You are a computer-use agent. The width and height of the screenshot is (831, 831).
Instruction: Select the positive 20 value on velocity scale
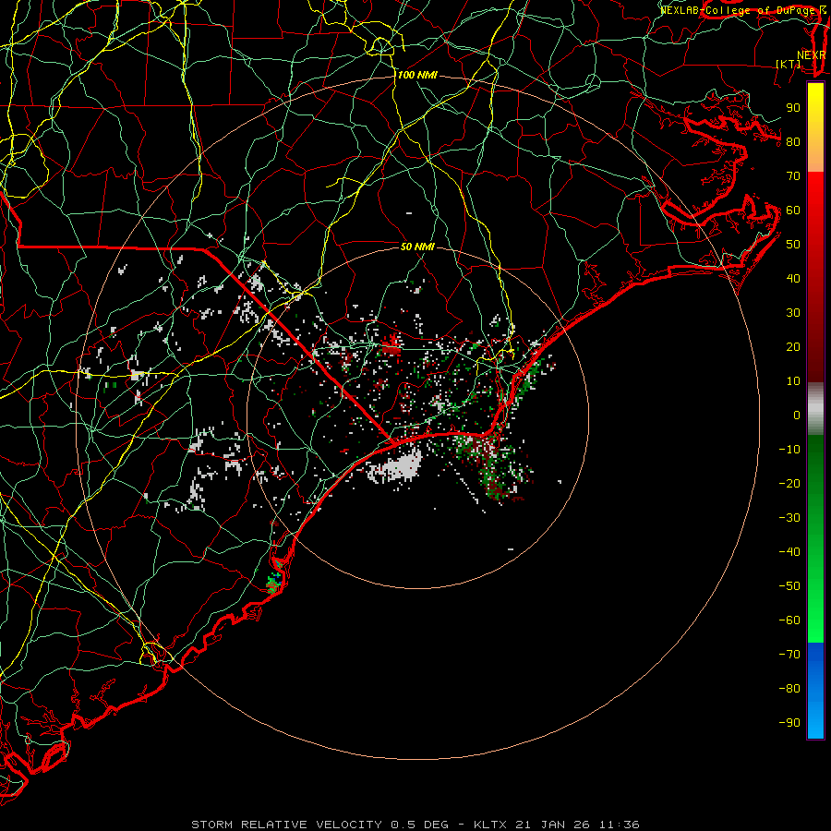793,346
